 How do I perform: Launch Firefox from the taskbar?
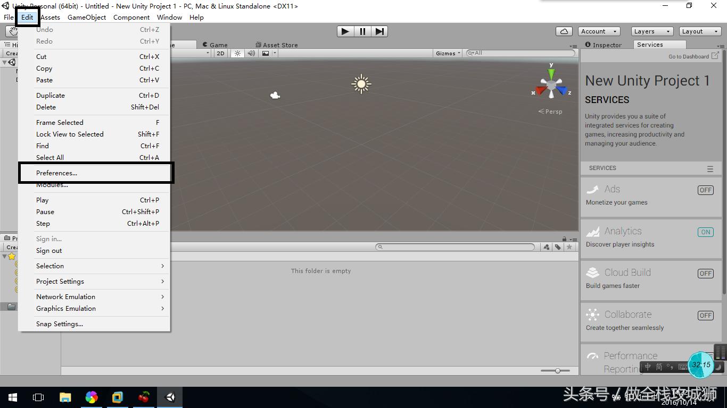tap(92, 397)
